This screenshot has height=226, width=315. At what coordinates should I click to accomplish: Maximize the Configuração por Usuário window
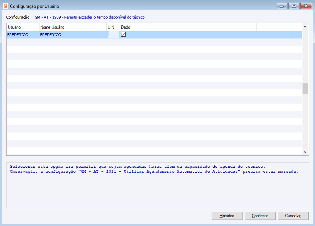(294, 6)
